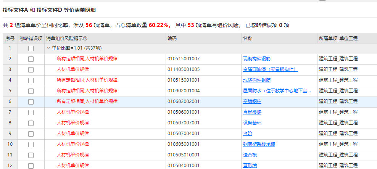
Task: Open the help icon beside 清单组价风险提示
Action: (x=85, y=39)
